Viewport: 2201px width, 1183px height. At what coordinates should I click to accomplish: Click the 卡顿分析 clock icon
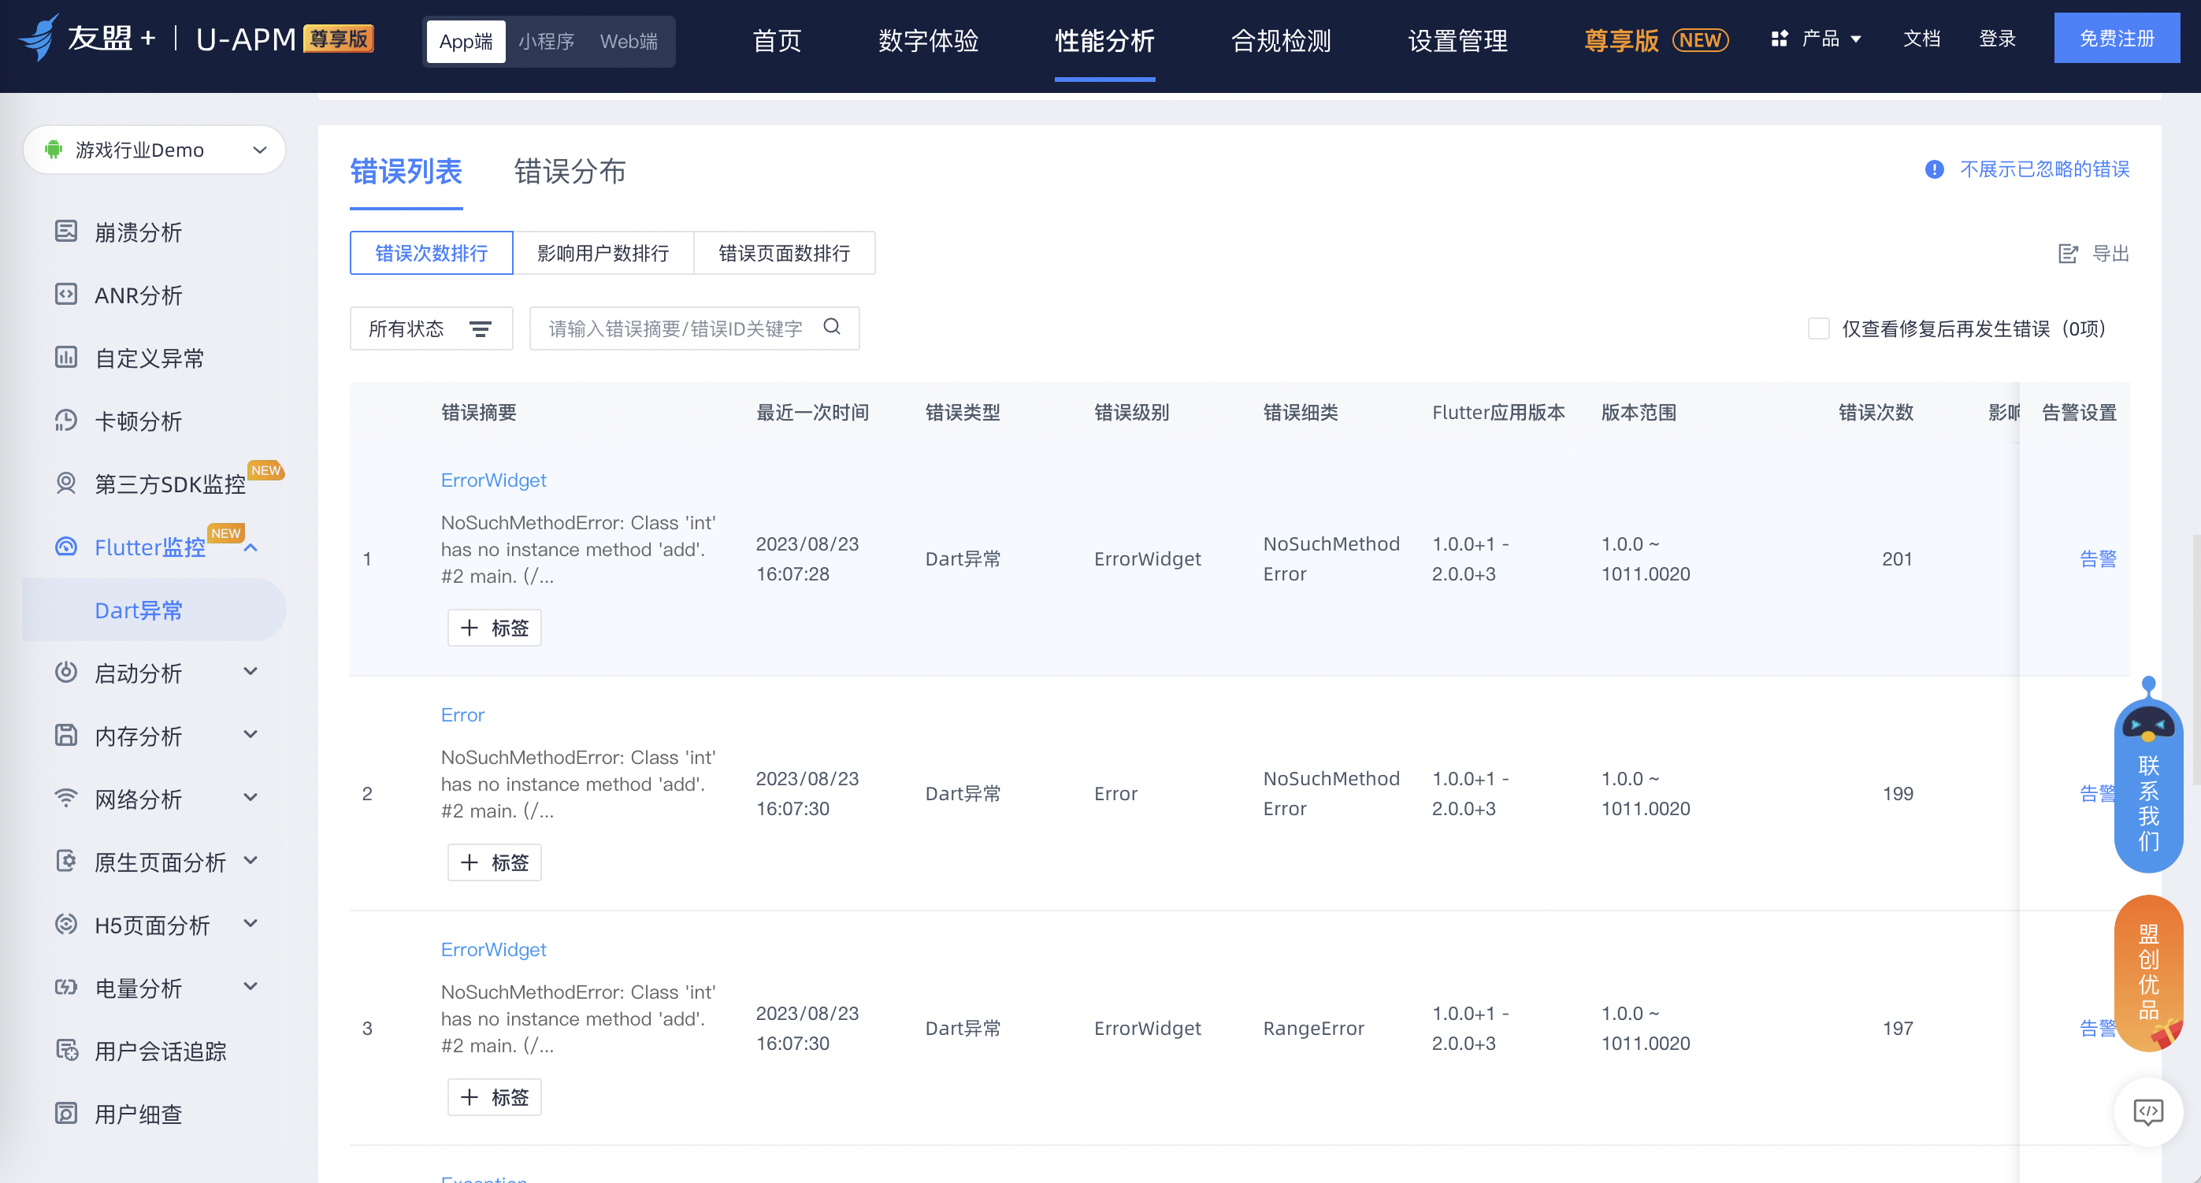[66, 421]
